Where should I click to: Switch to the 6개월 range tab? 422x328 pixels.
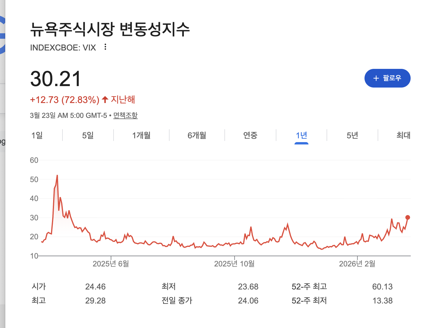click(x=197, y=135)
